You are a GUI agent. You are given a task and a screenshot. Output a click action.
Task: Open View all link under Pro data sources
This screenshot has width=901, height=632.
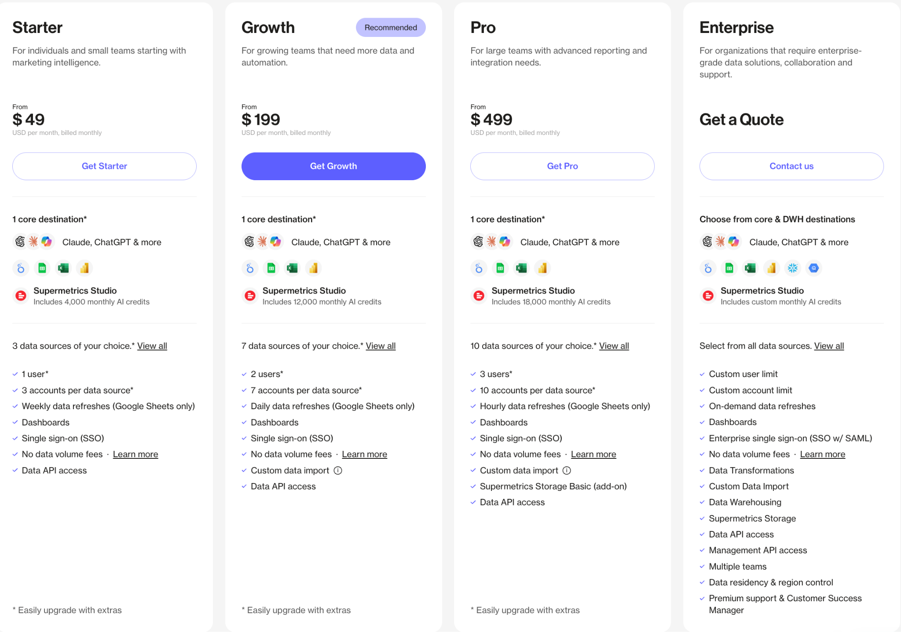[614, 346]
